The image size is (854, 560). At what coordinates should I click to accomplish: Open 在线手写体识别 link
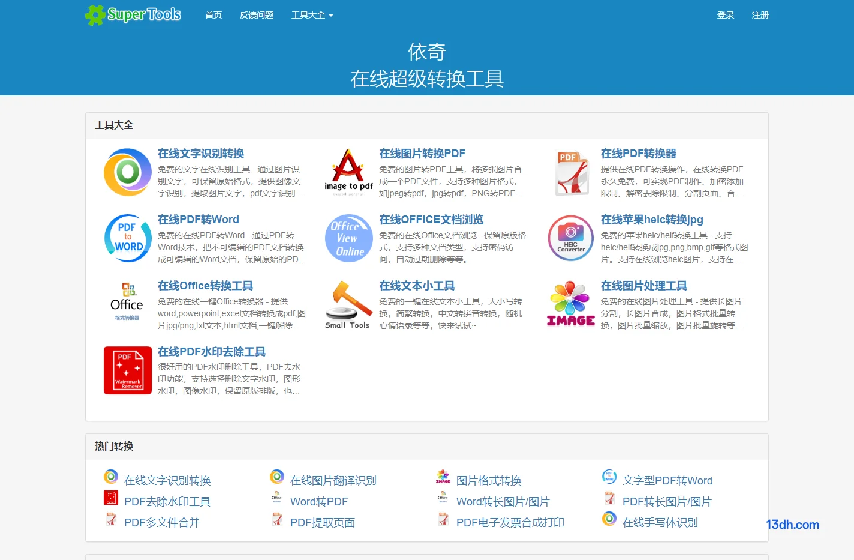(660, 522)
